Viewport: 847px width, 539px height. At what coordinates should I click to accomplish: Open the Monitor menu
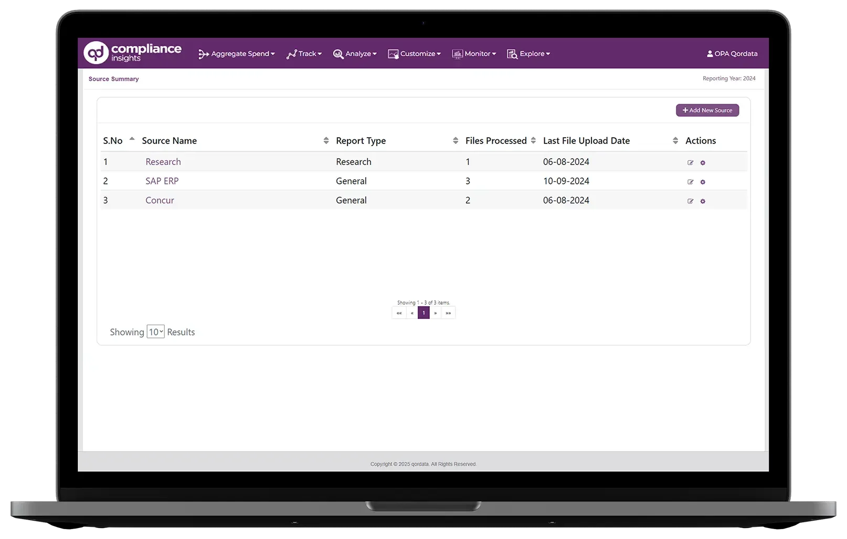[474, 54]
